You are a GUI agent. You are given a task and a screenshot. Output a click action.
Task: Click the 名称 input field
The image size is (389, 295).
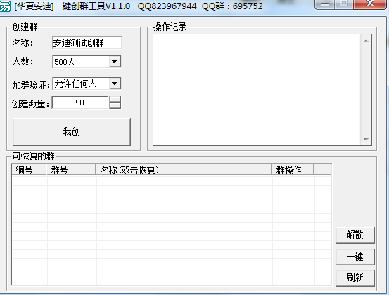(x=87, y=43)
